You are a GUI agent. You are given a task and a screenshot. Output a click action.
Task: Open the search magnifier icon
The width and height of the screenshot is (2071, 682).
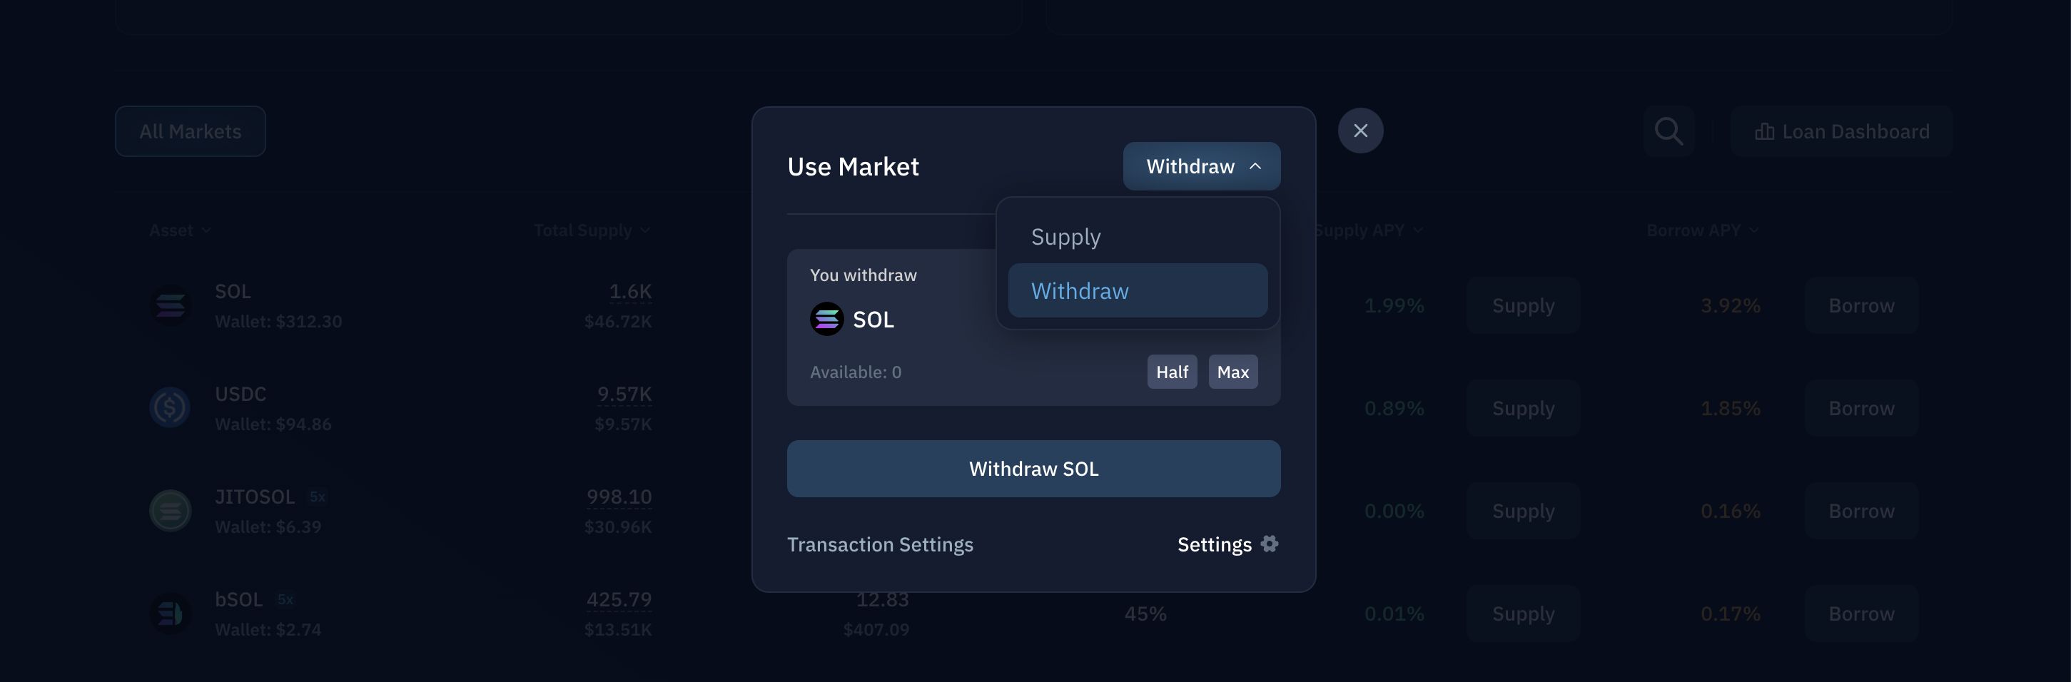click(x=1669, y=131)
